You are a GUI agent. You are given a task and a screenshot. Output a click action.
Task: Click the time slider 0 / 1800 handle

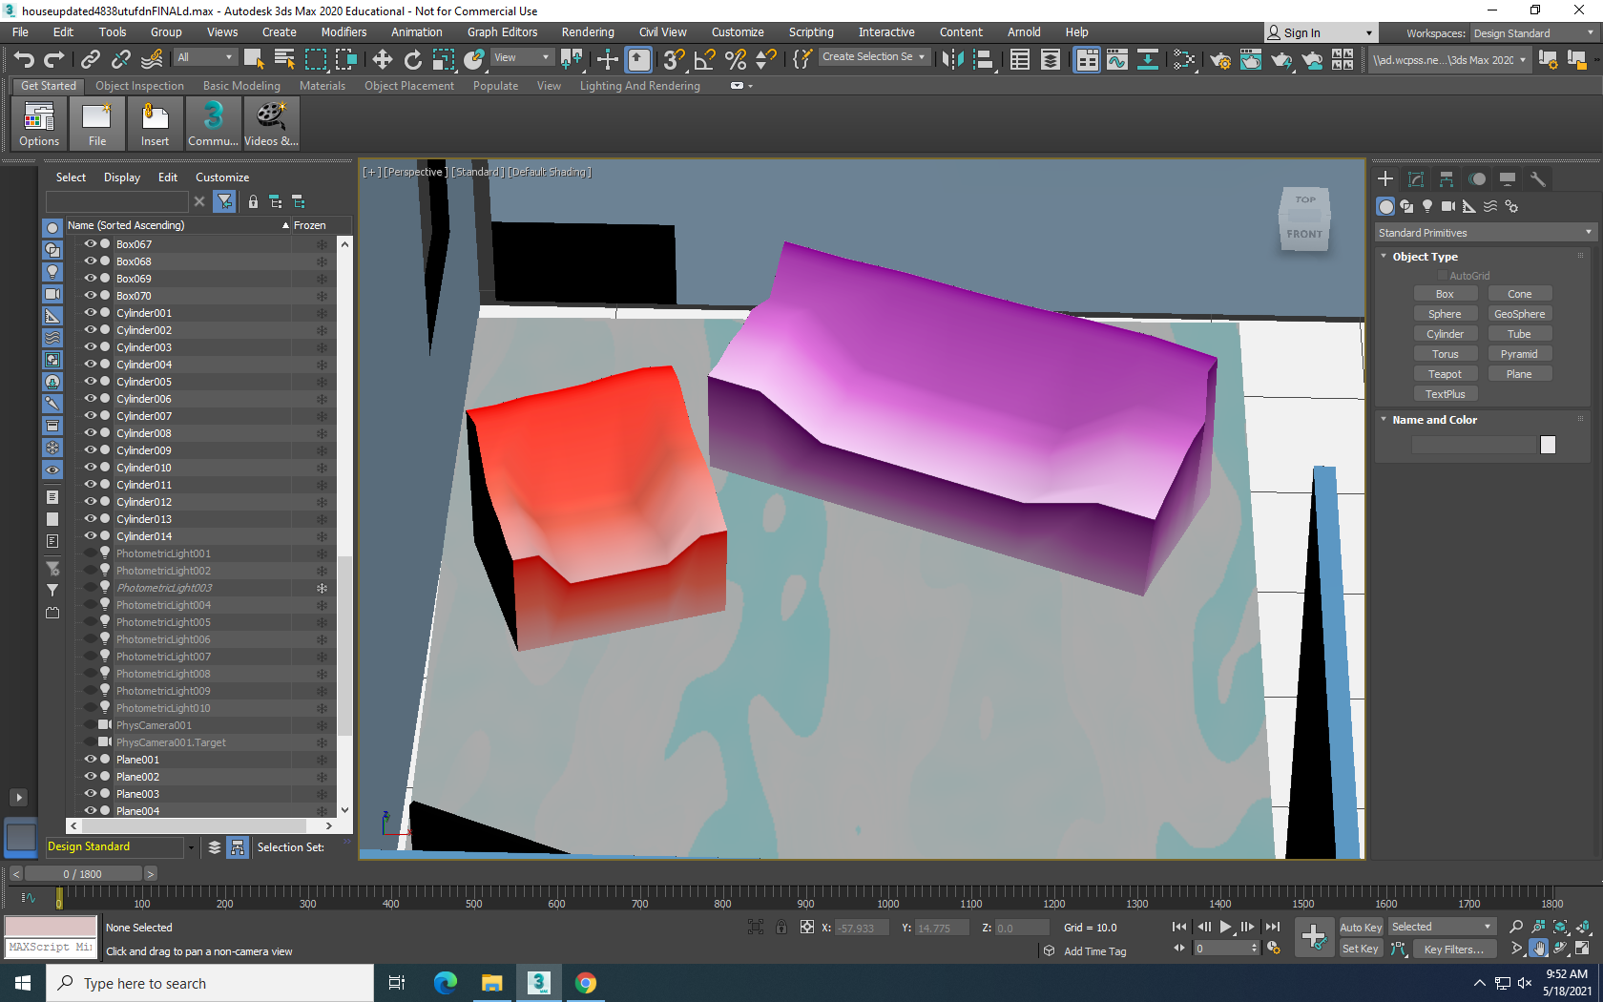[x=83, y=874]
